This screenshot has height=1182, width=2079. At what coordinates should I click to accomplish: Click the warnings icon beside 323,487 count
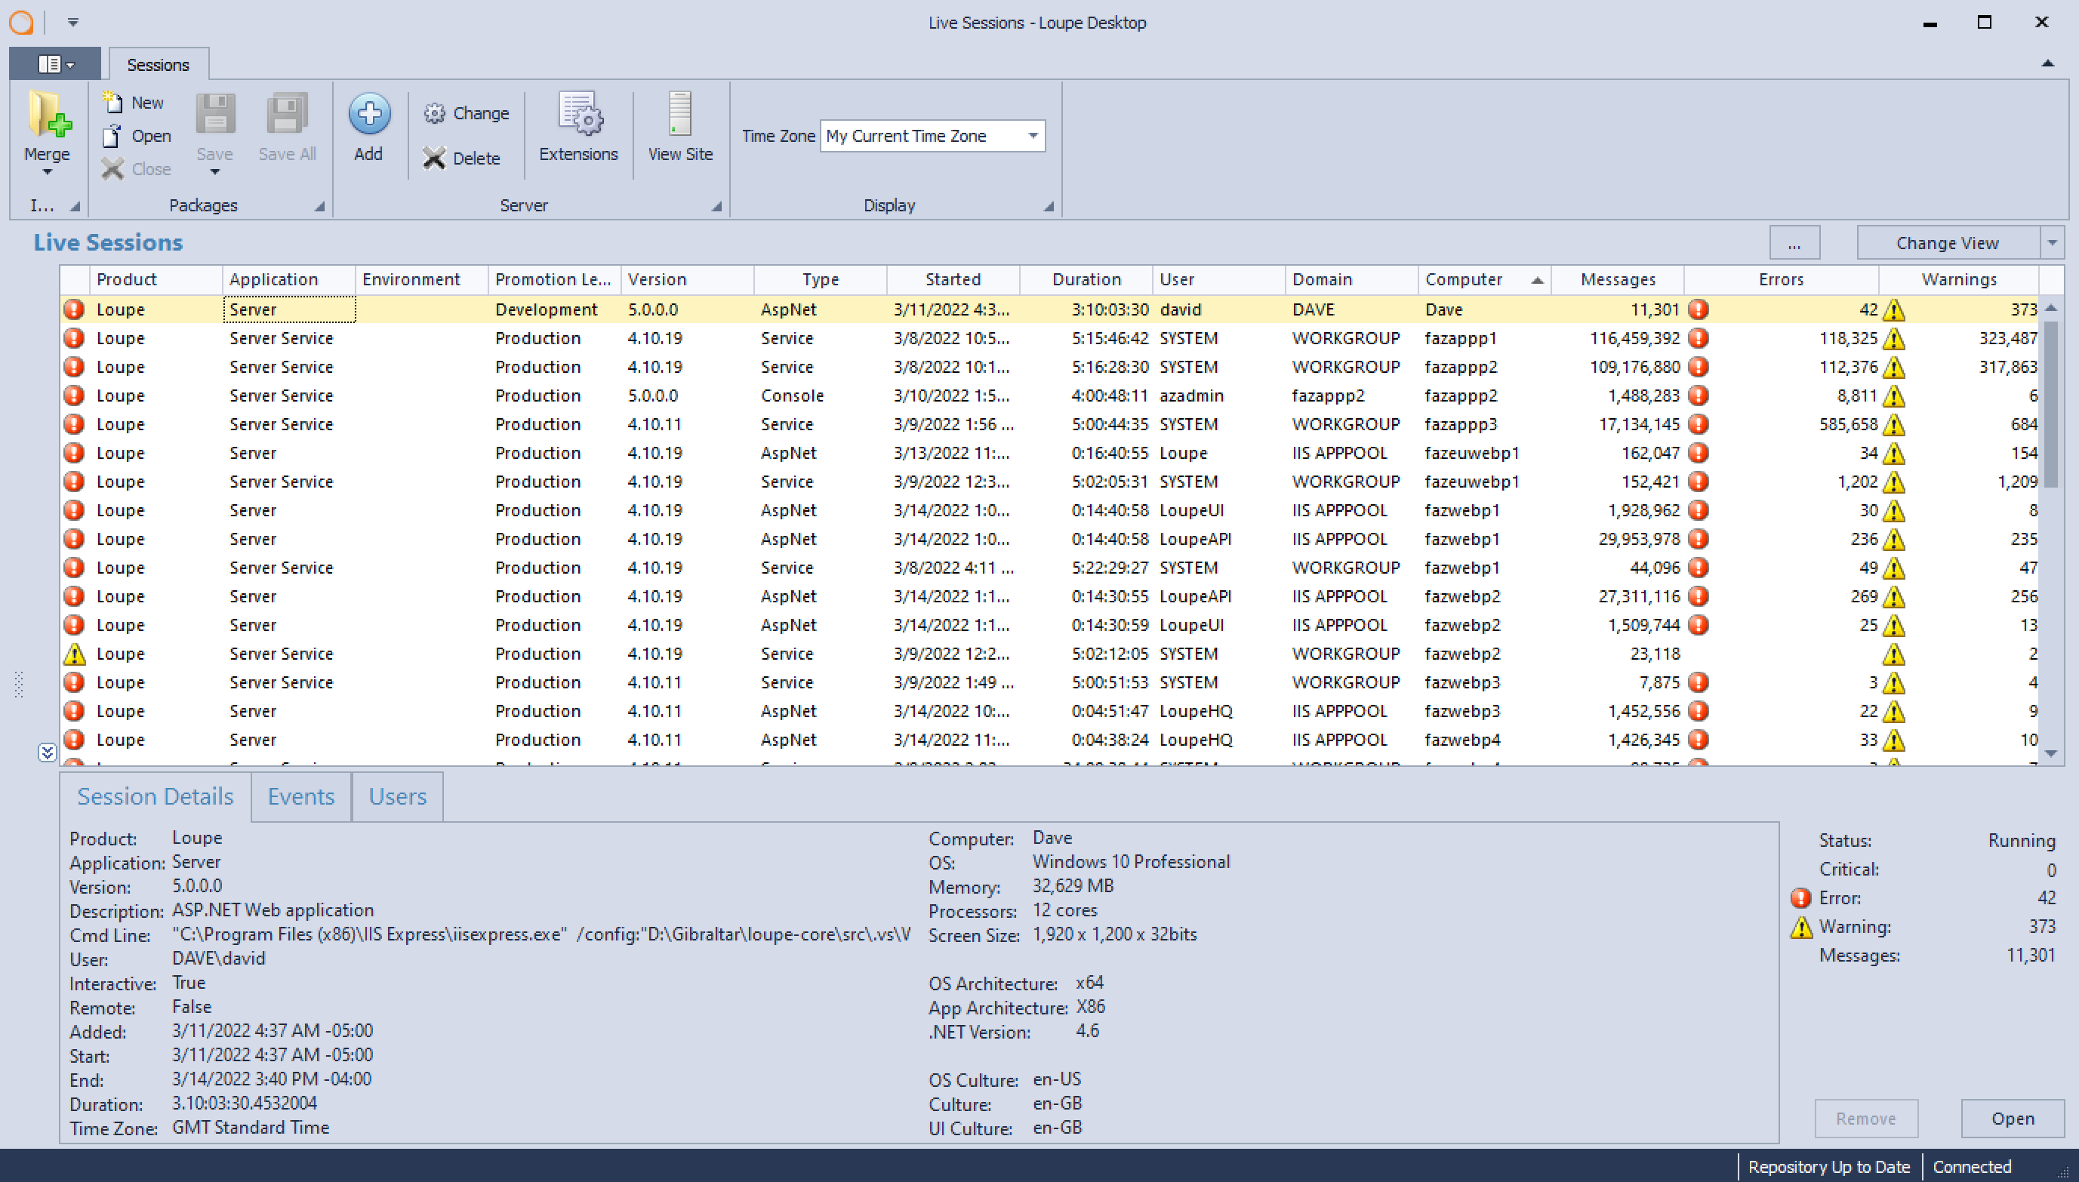coord(1894,339)
